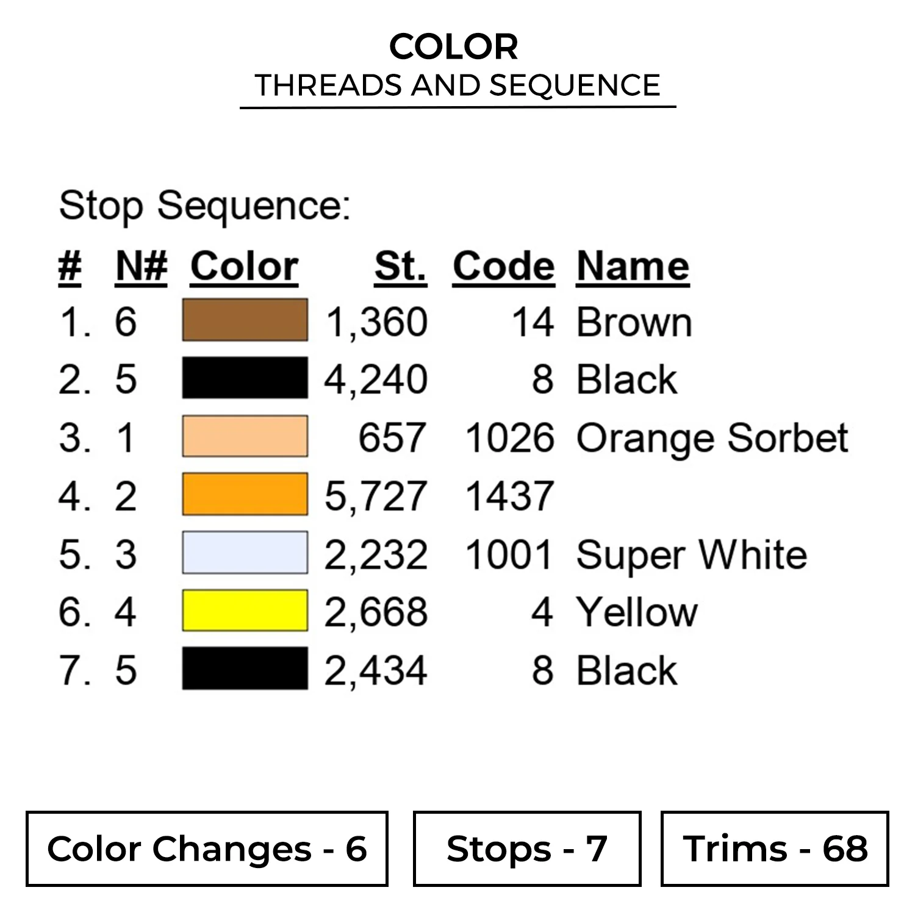
Task: Click the last Black swatch in row 7
Action: pyautogui.click(x=245, y=669)
